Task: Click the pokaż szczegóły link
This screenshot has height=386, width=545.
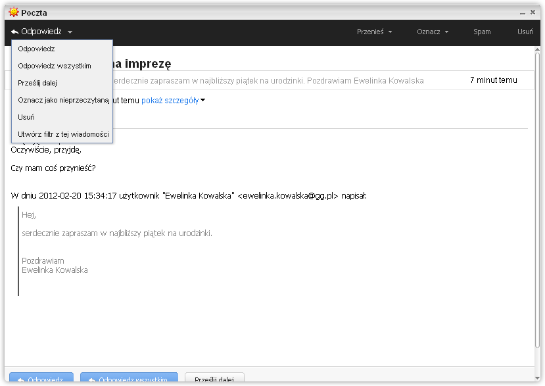Action: point(170,101)
